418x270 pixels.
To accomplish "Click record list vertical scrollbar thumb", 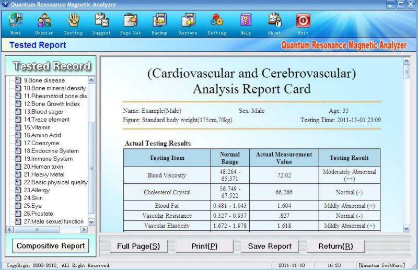I will [91, 168].
